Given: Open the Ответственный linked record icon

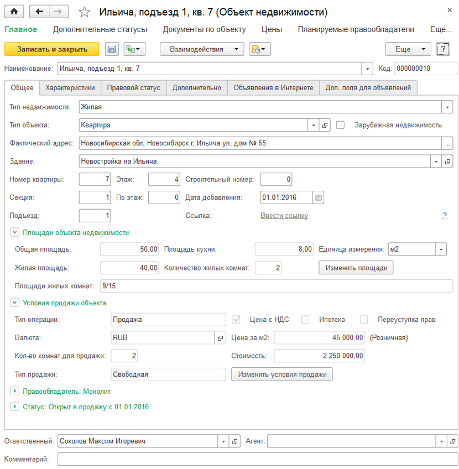Looking at the screenshot, I should click(235, 441).
